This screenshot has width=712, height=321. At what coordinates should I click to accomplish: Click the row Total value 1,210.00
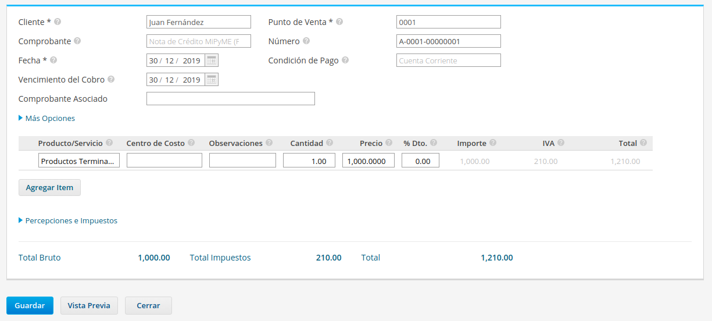(625, 162)
